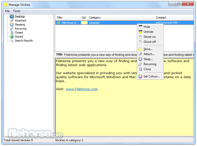Screen dimensions: 197x146
Task: Select the Desktop category label in tree
Action: 20,17
